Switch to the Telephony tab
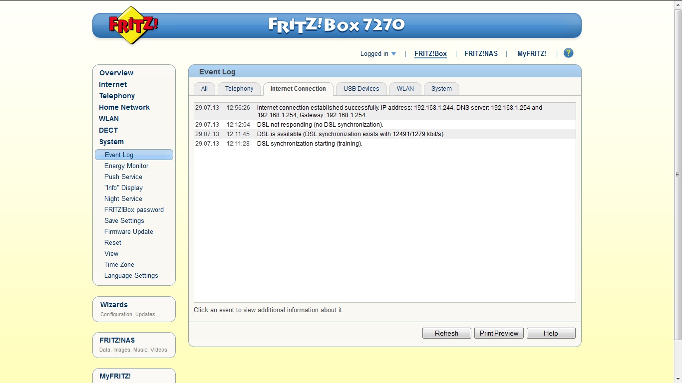This screenshot has height=383, width=682. tap(239, 89)
